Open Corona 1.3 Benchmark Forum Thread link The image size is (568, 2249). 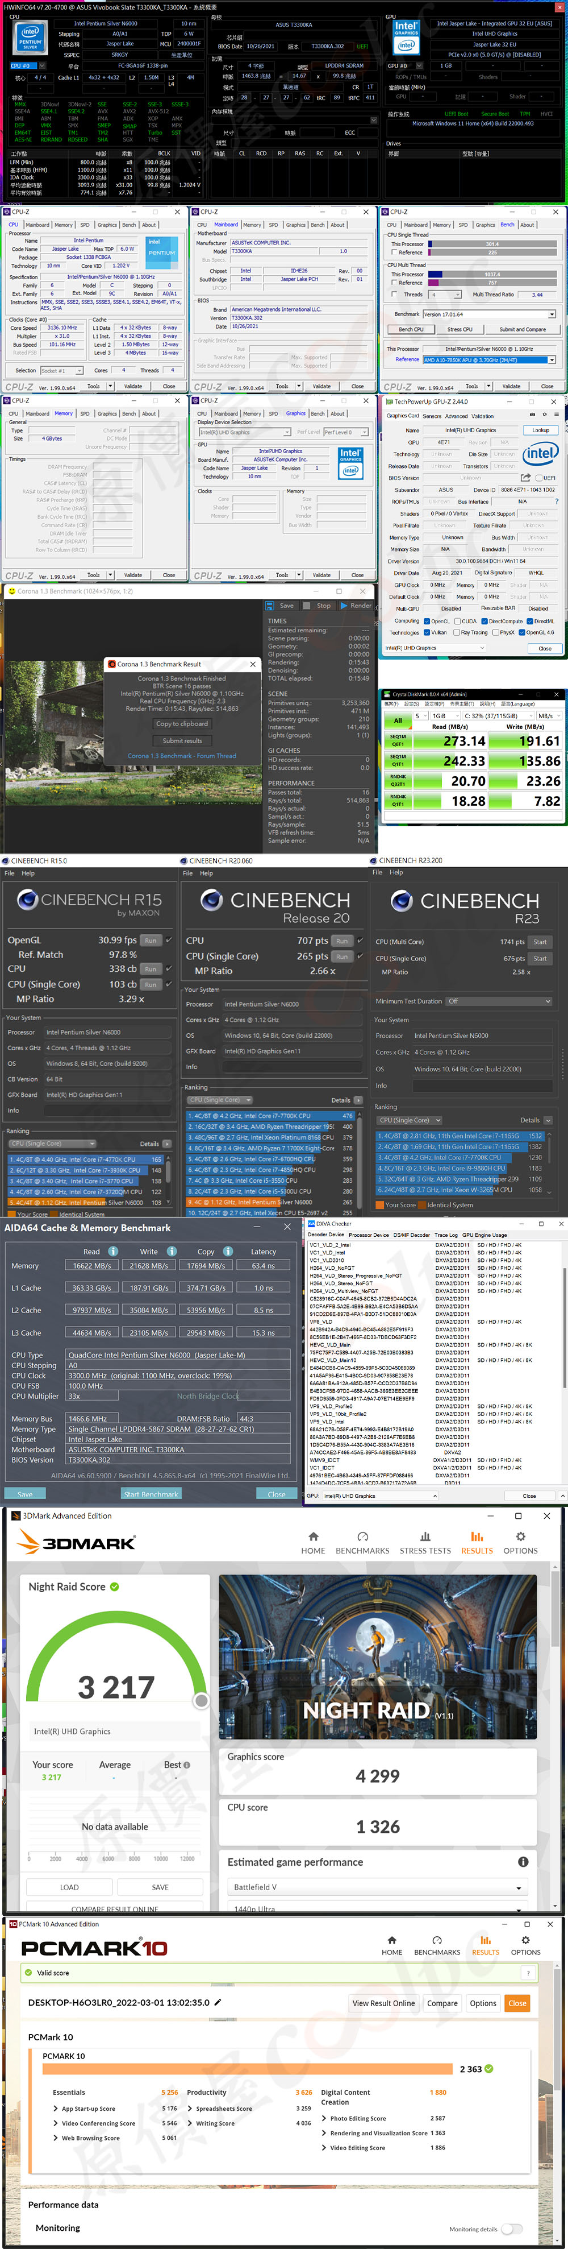(x=182, y=756)
